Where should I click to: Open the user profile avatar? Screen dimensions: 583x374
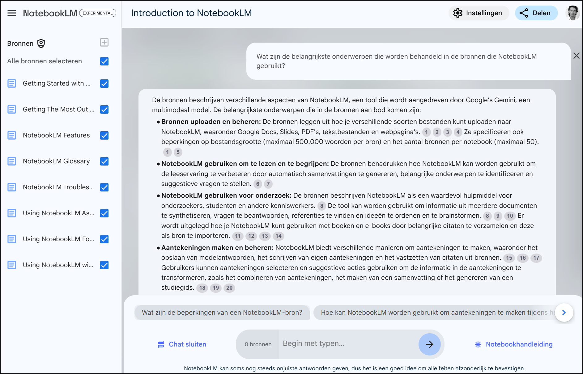click(x=573, y=13)
